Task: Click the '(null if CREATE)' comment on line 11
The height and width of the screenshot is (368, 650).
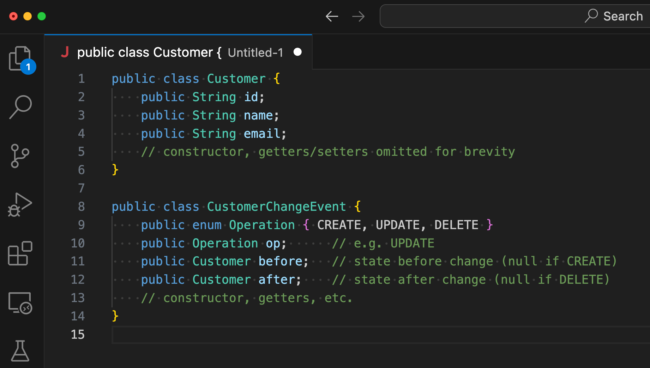Action: pos(559,261)
